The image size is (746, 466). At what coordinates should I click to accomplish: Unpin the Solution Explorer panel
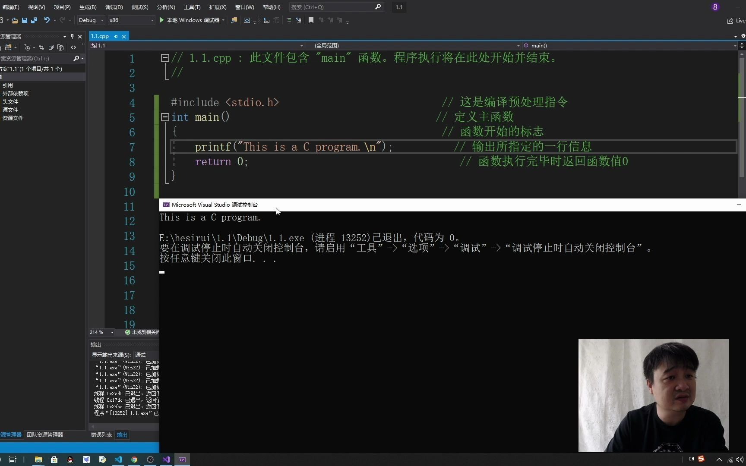tap(73, 36)
